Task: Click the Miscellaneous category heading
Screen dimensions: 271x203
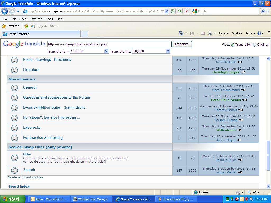Action: (22, 79)
